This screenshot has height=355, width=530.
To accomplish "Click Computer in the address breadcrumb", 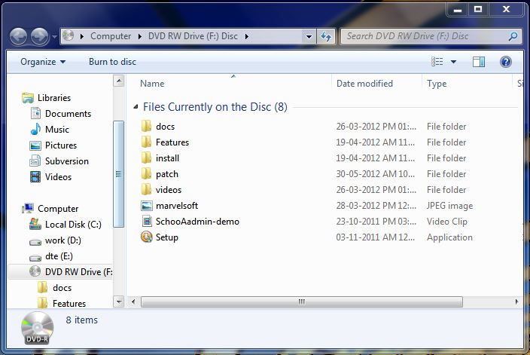I will click(110, 36).
